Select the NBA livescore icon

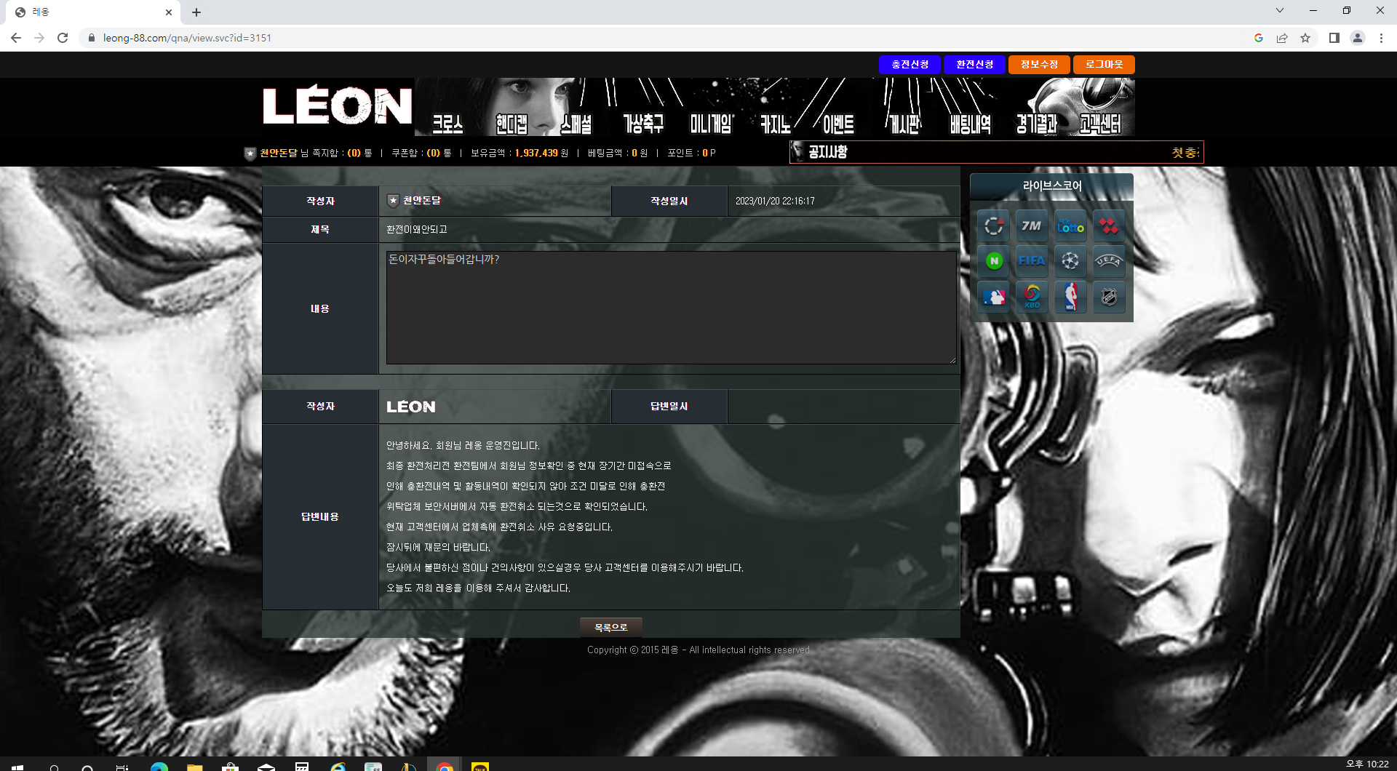(1070, 297)
